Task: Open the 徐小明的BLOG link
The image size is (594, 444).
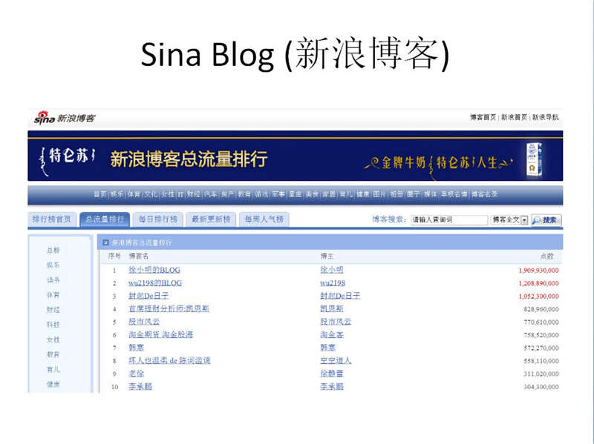Action: click(x=154, y=270)
